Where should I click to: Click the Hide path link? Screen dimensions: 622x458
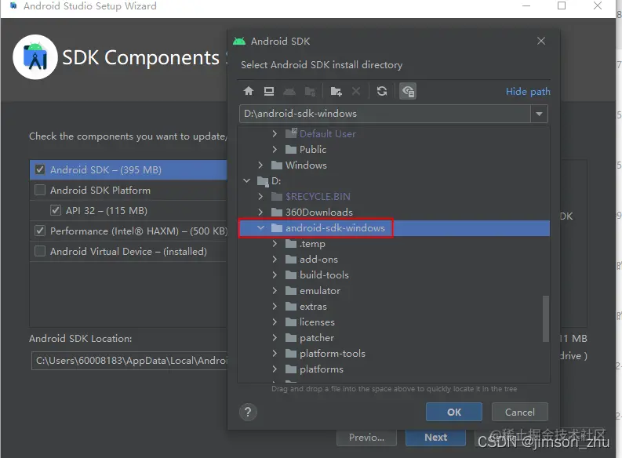[528, 92]
